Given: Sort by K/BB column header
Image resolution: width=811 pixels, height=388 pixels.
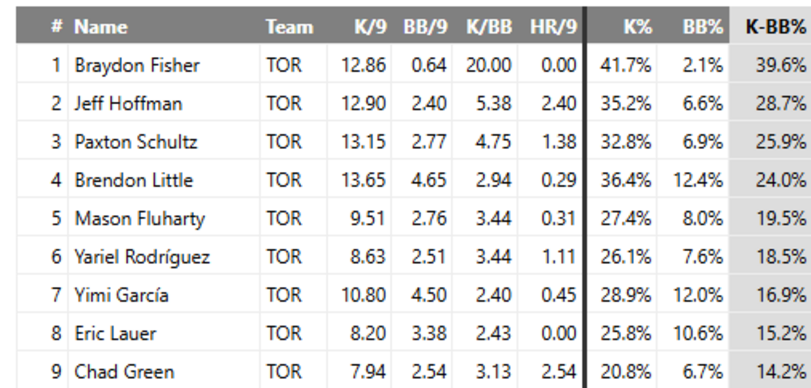Looking at the screenshot, I should [x=489, y=27].
